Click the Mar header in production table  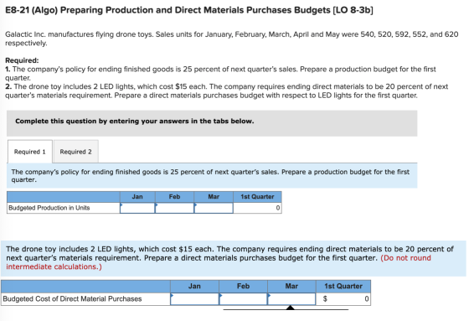[x=214, y=197]
